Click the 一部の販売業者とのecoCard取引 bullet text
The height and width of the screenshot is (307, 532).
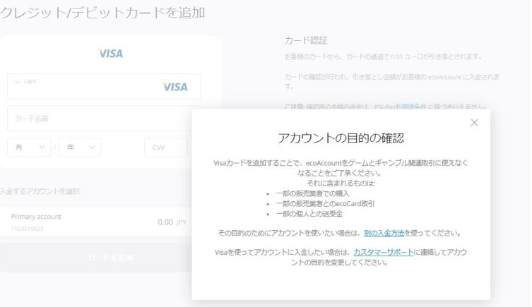click(326, 204)
